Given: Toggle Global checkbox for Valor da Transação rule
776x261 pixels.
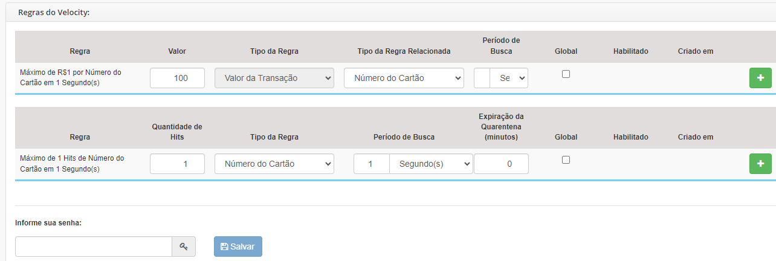Looking at the screenshot, I should point(566,74).
